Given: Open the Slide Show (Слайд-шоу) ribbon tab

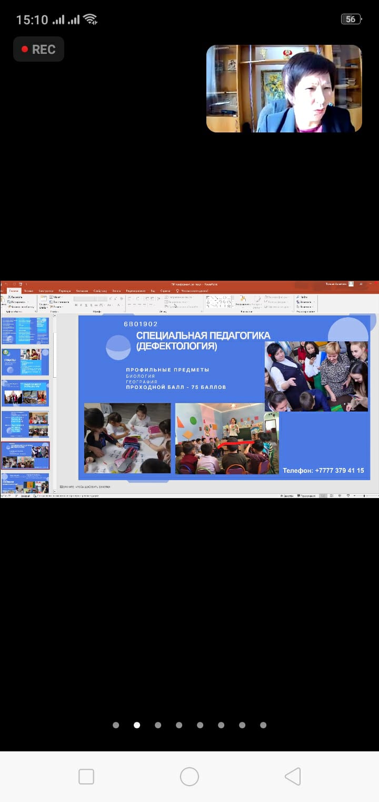Looking at the screenshot, I should pos(100,291).
